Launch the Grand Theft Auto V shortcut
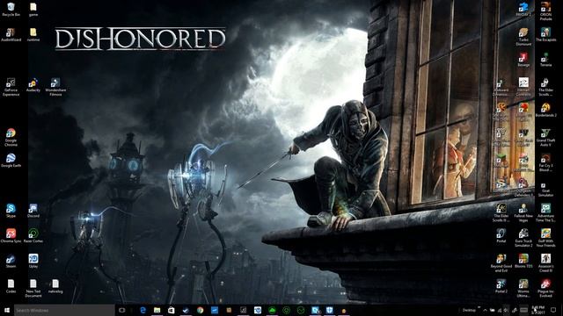Screen dimensions: 563x316 click(x=545, y=138)
